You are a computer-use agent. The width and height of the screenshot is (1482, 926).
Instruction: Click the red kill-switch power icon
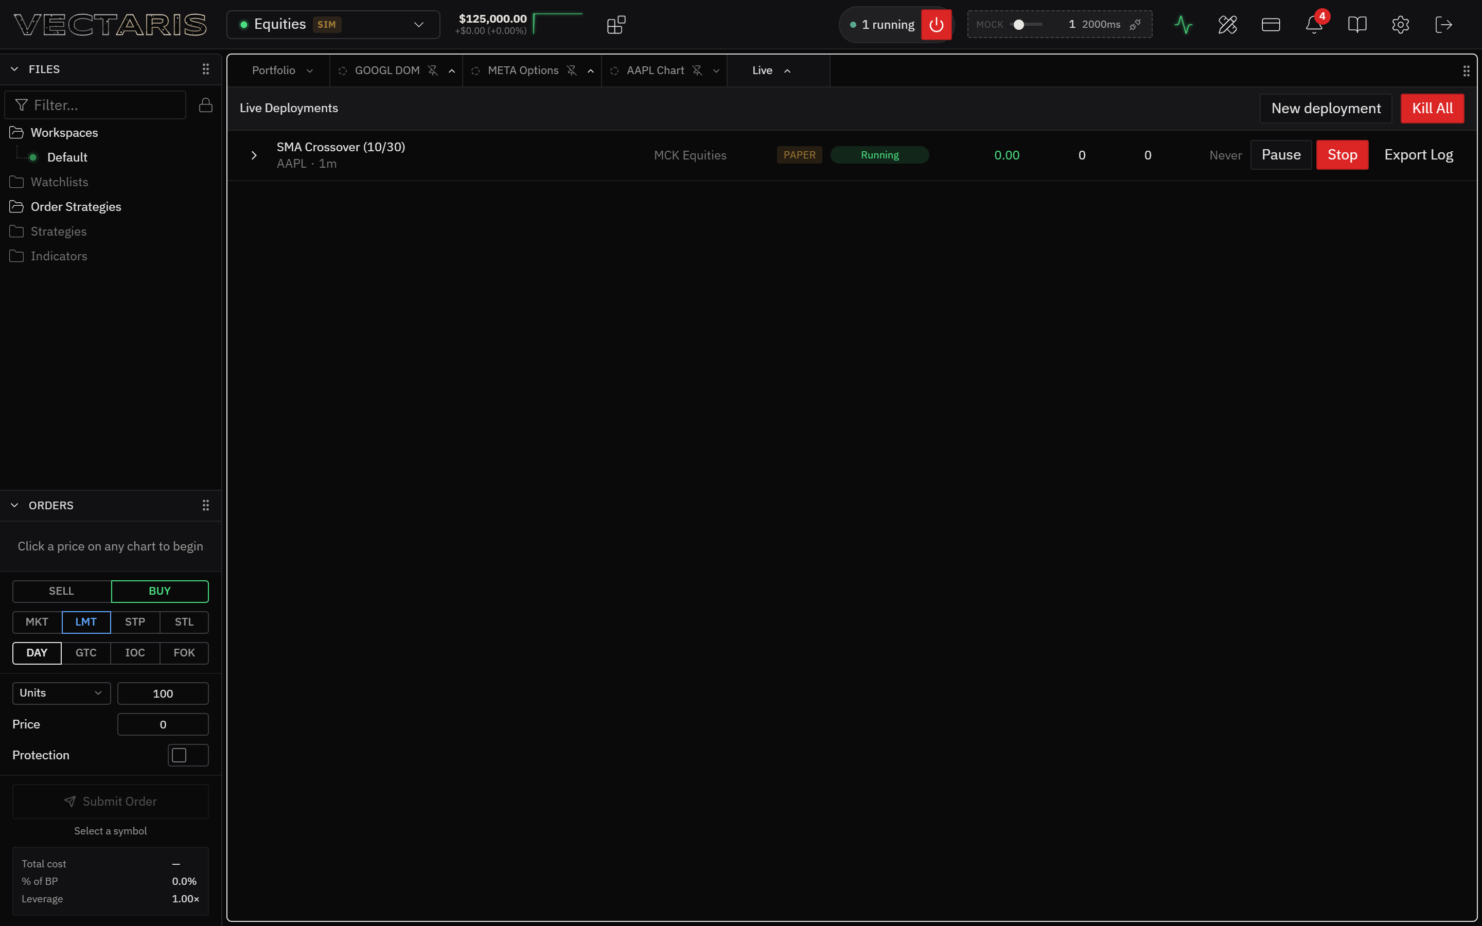tap(936, 25)
